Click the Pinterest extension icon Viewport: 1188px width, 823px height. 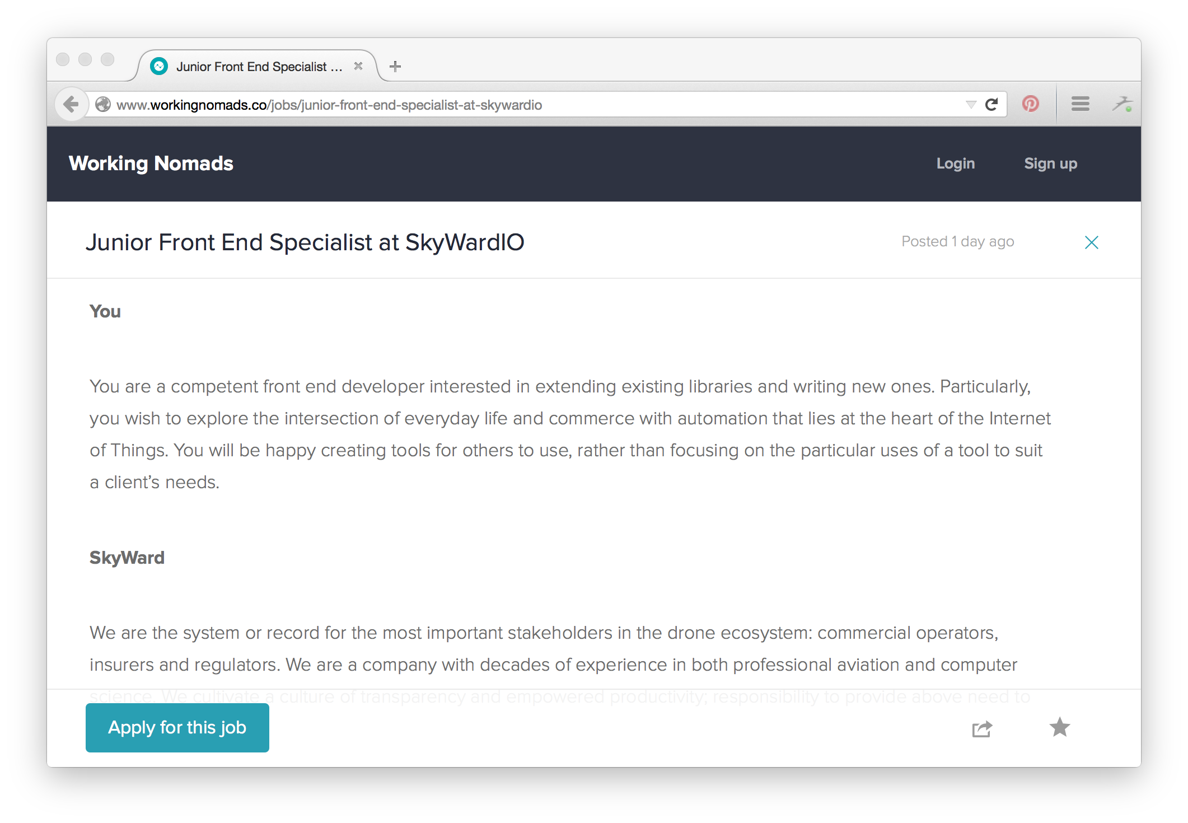coord(1031,104)
